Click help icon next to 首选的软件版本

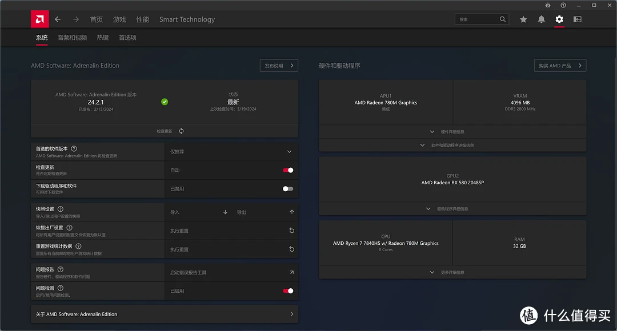pyautogui.click(x=74, y=148)
